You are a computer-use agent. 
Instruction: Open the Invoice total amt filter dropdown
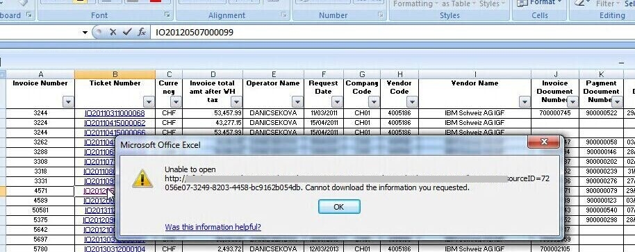(x=236, y=102)
